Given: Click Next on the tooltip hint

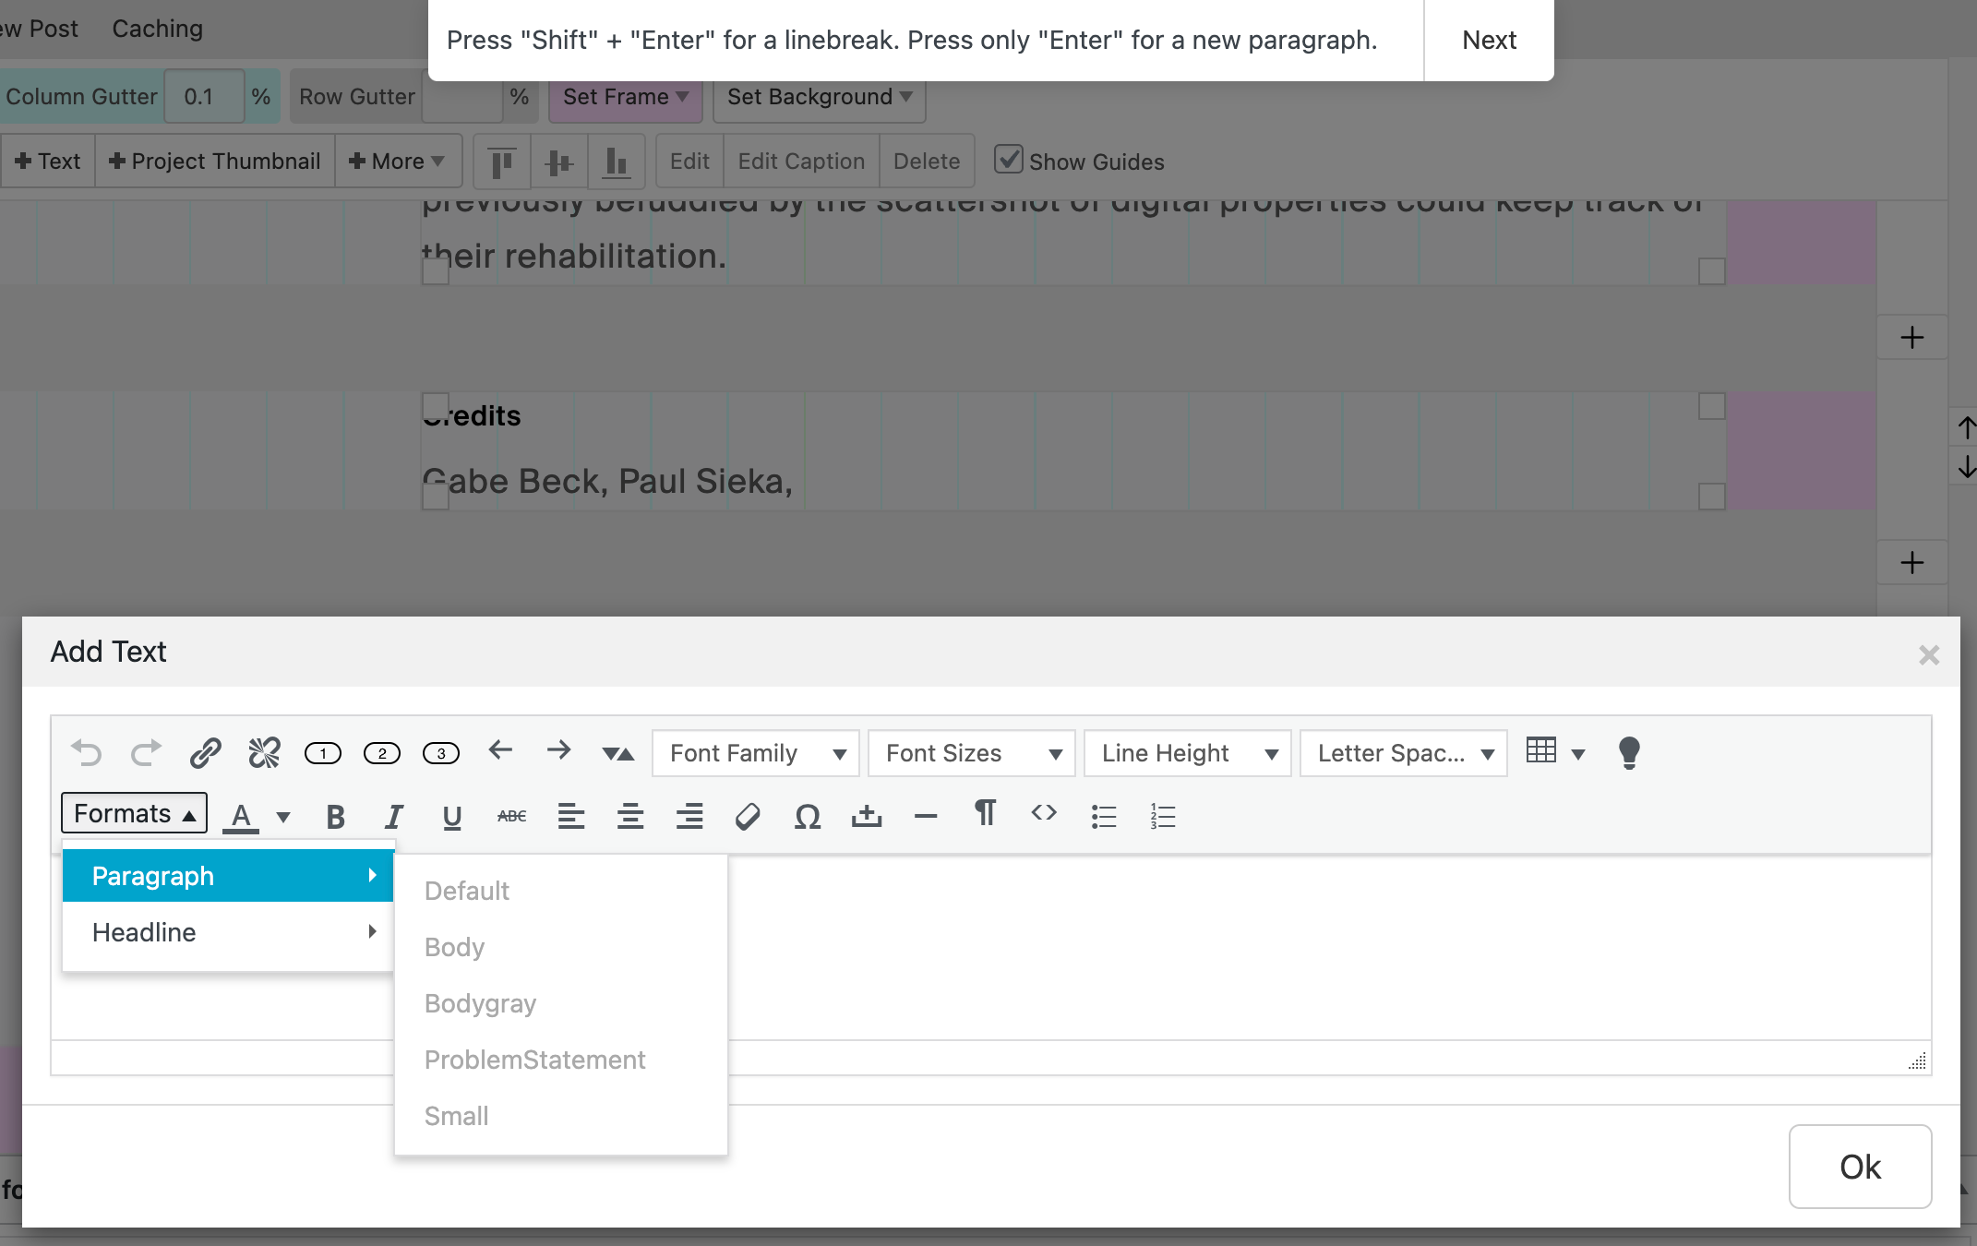Looking at the screenshot, I should point(1489,40).
